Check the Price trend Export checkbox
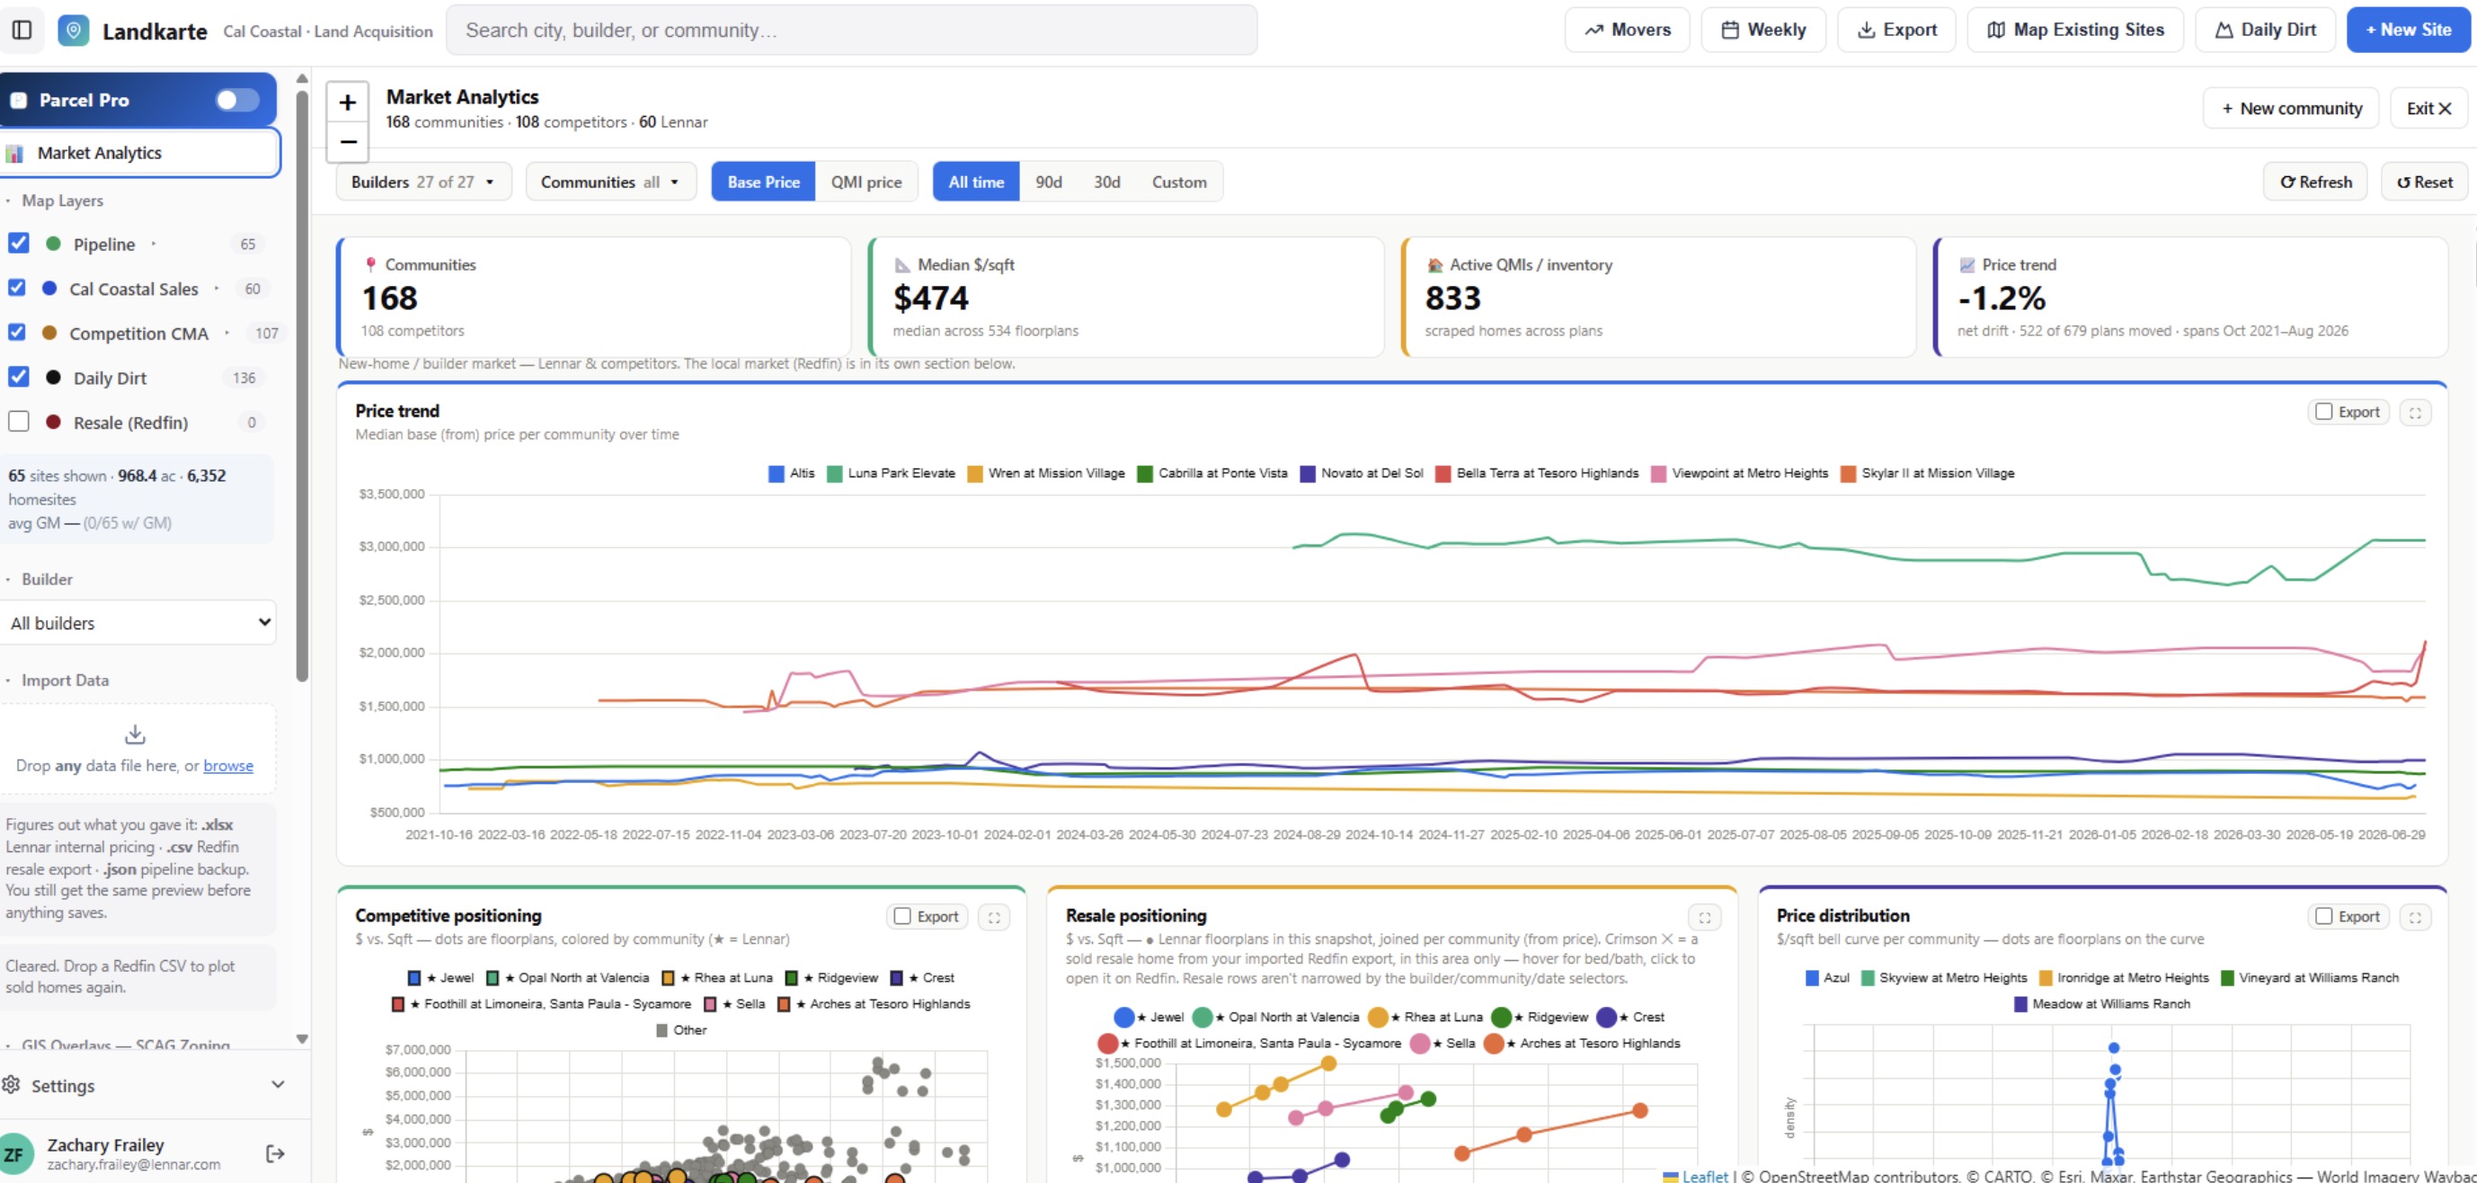Image resolution: width=2477 pixels, height=1183 pixels. [x=2324, y=412]
